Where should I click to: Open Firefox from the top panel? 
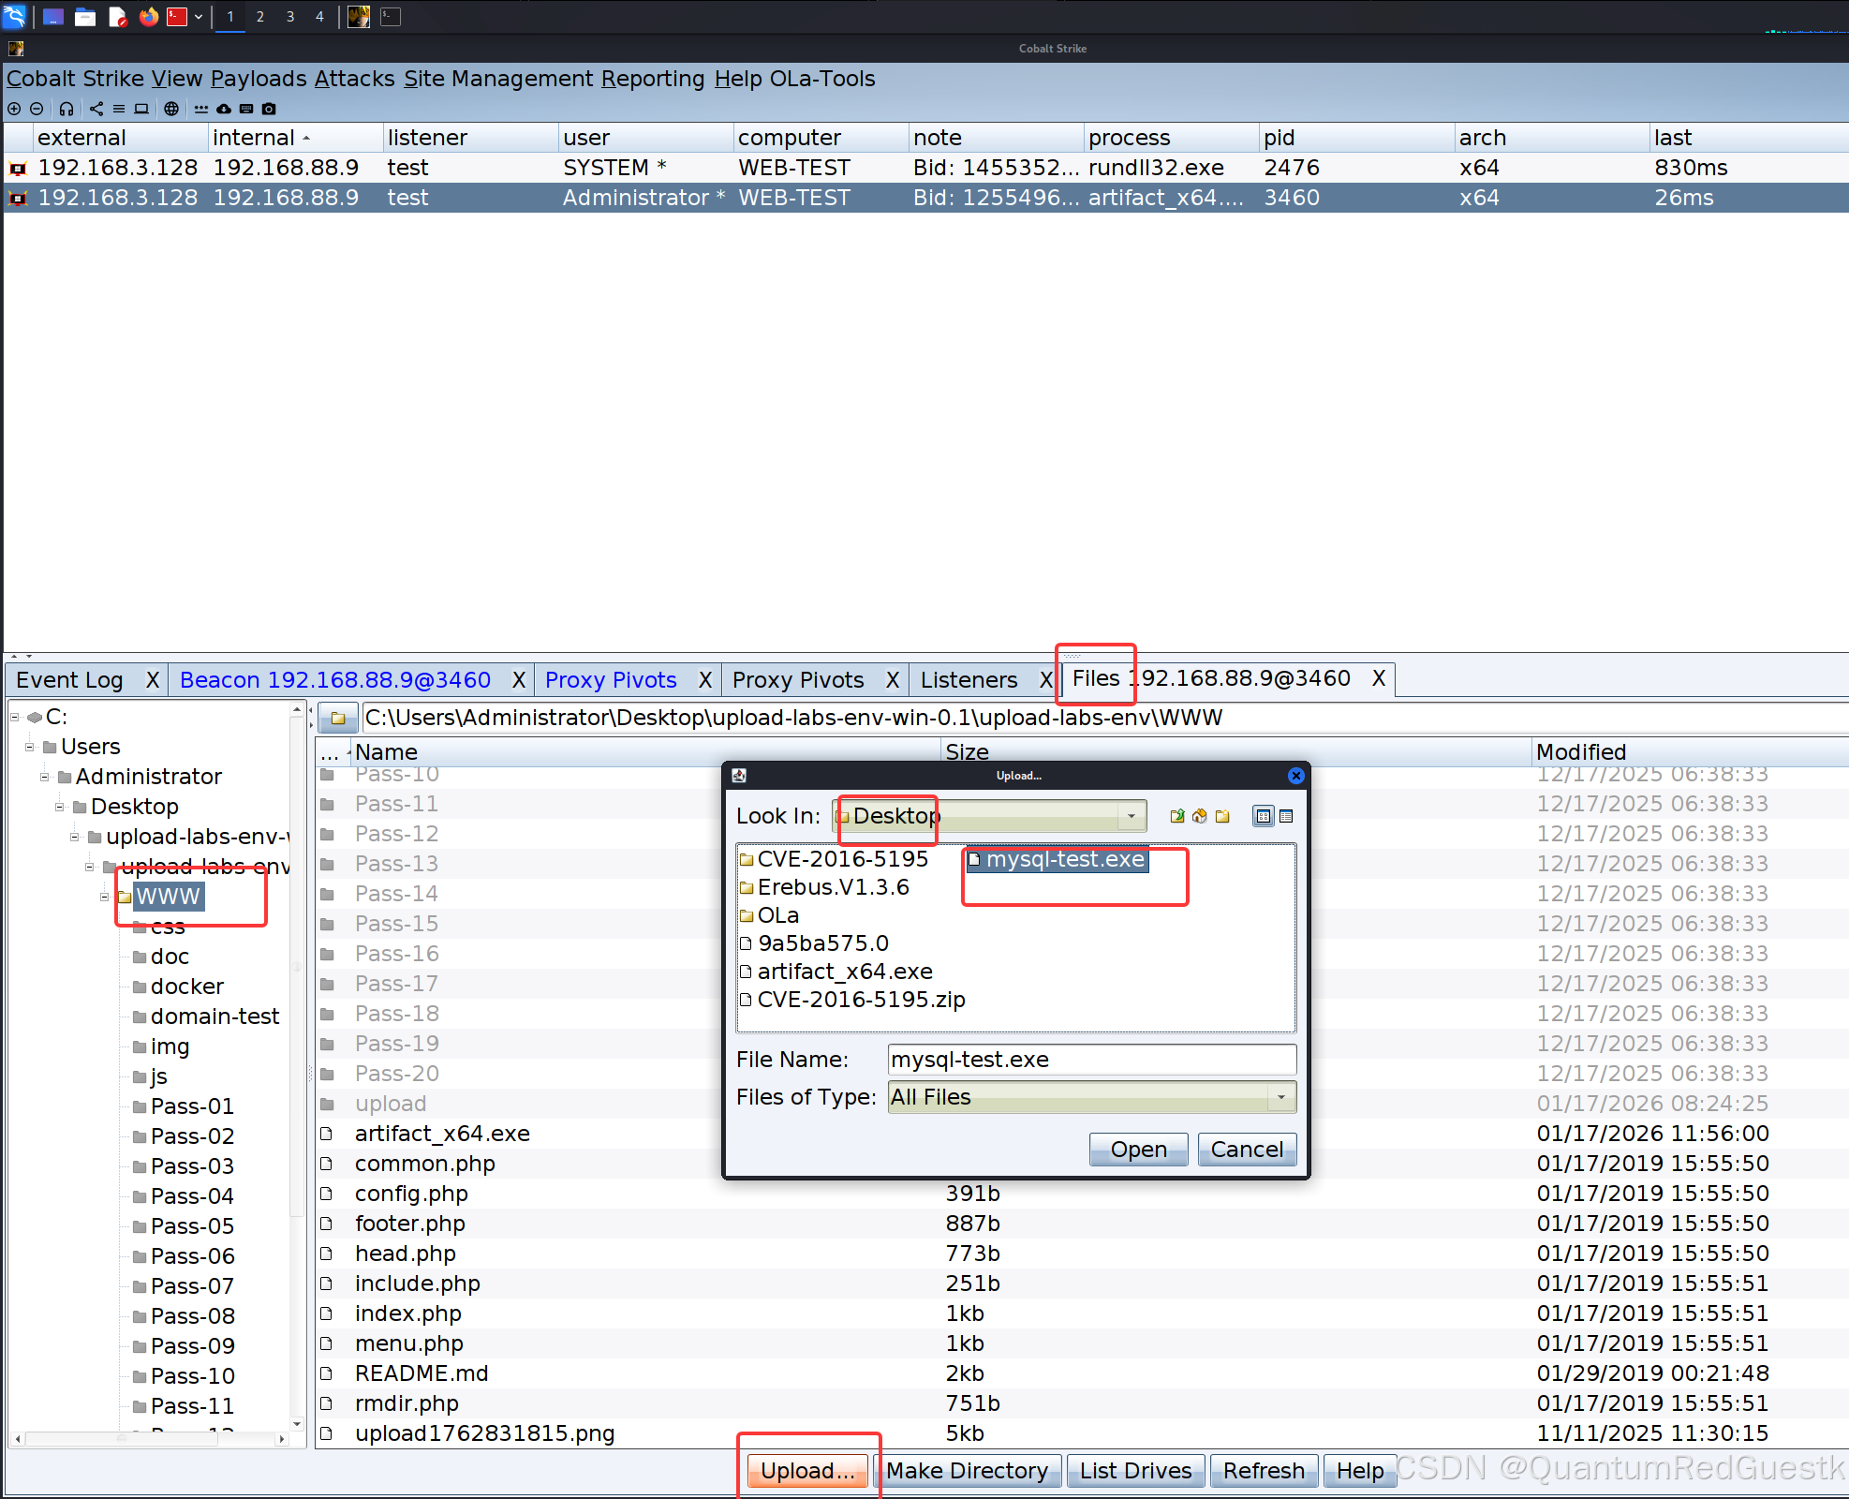[148, 17]
